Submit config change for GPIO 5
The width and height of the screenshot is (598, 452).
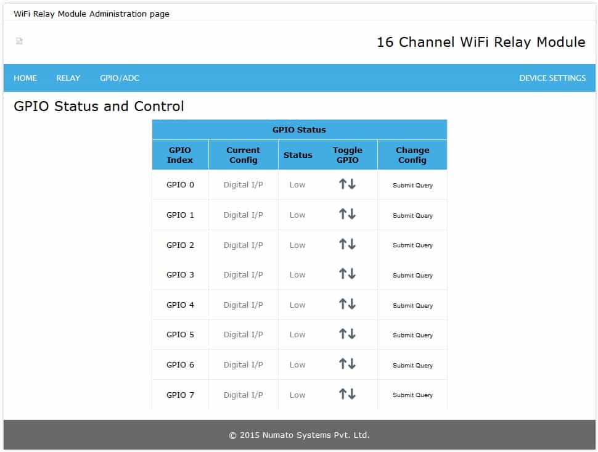412,335
